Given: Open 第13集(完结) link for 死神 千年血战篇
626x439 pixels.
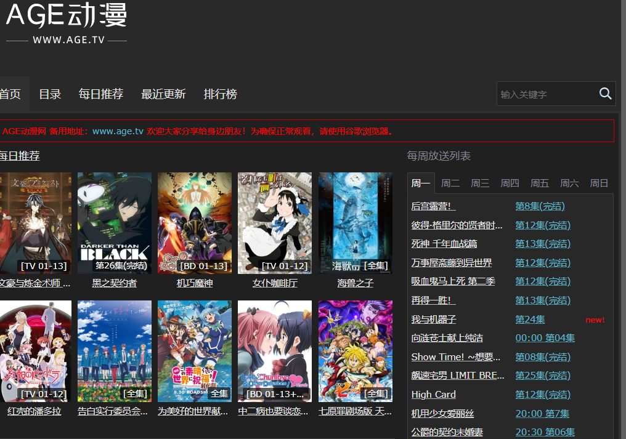Looking at the screenshot, I should (543, 244).
